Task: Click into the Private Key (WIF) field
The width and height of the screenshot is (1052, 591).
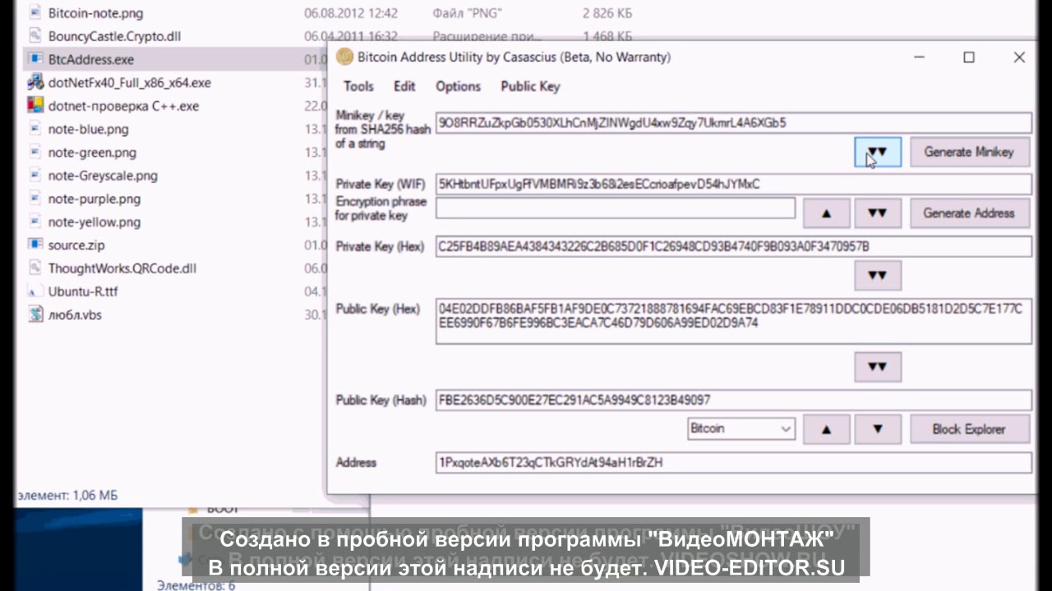Action: click(x=733, y=184)
